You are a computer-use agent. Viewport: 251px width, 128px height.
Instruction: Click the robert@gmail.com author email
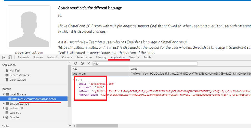(29, 53)
